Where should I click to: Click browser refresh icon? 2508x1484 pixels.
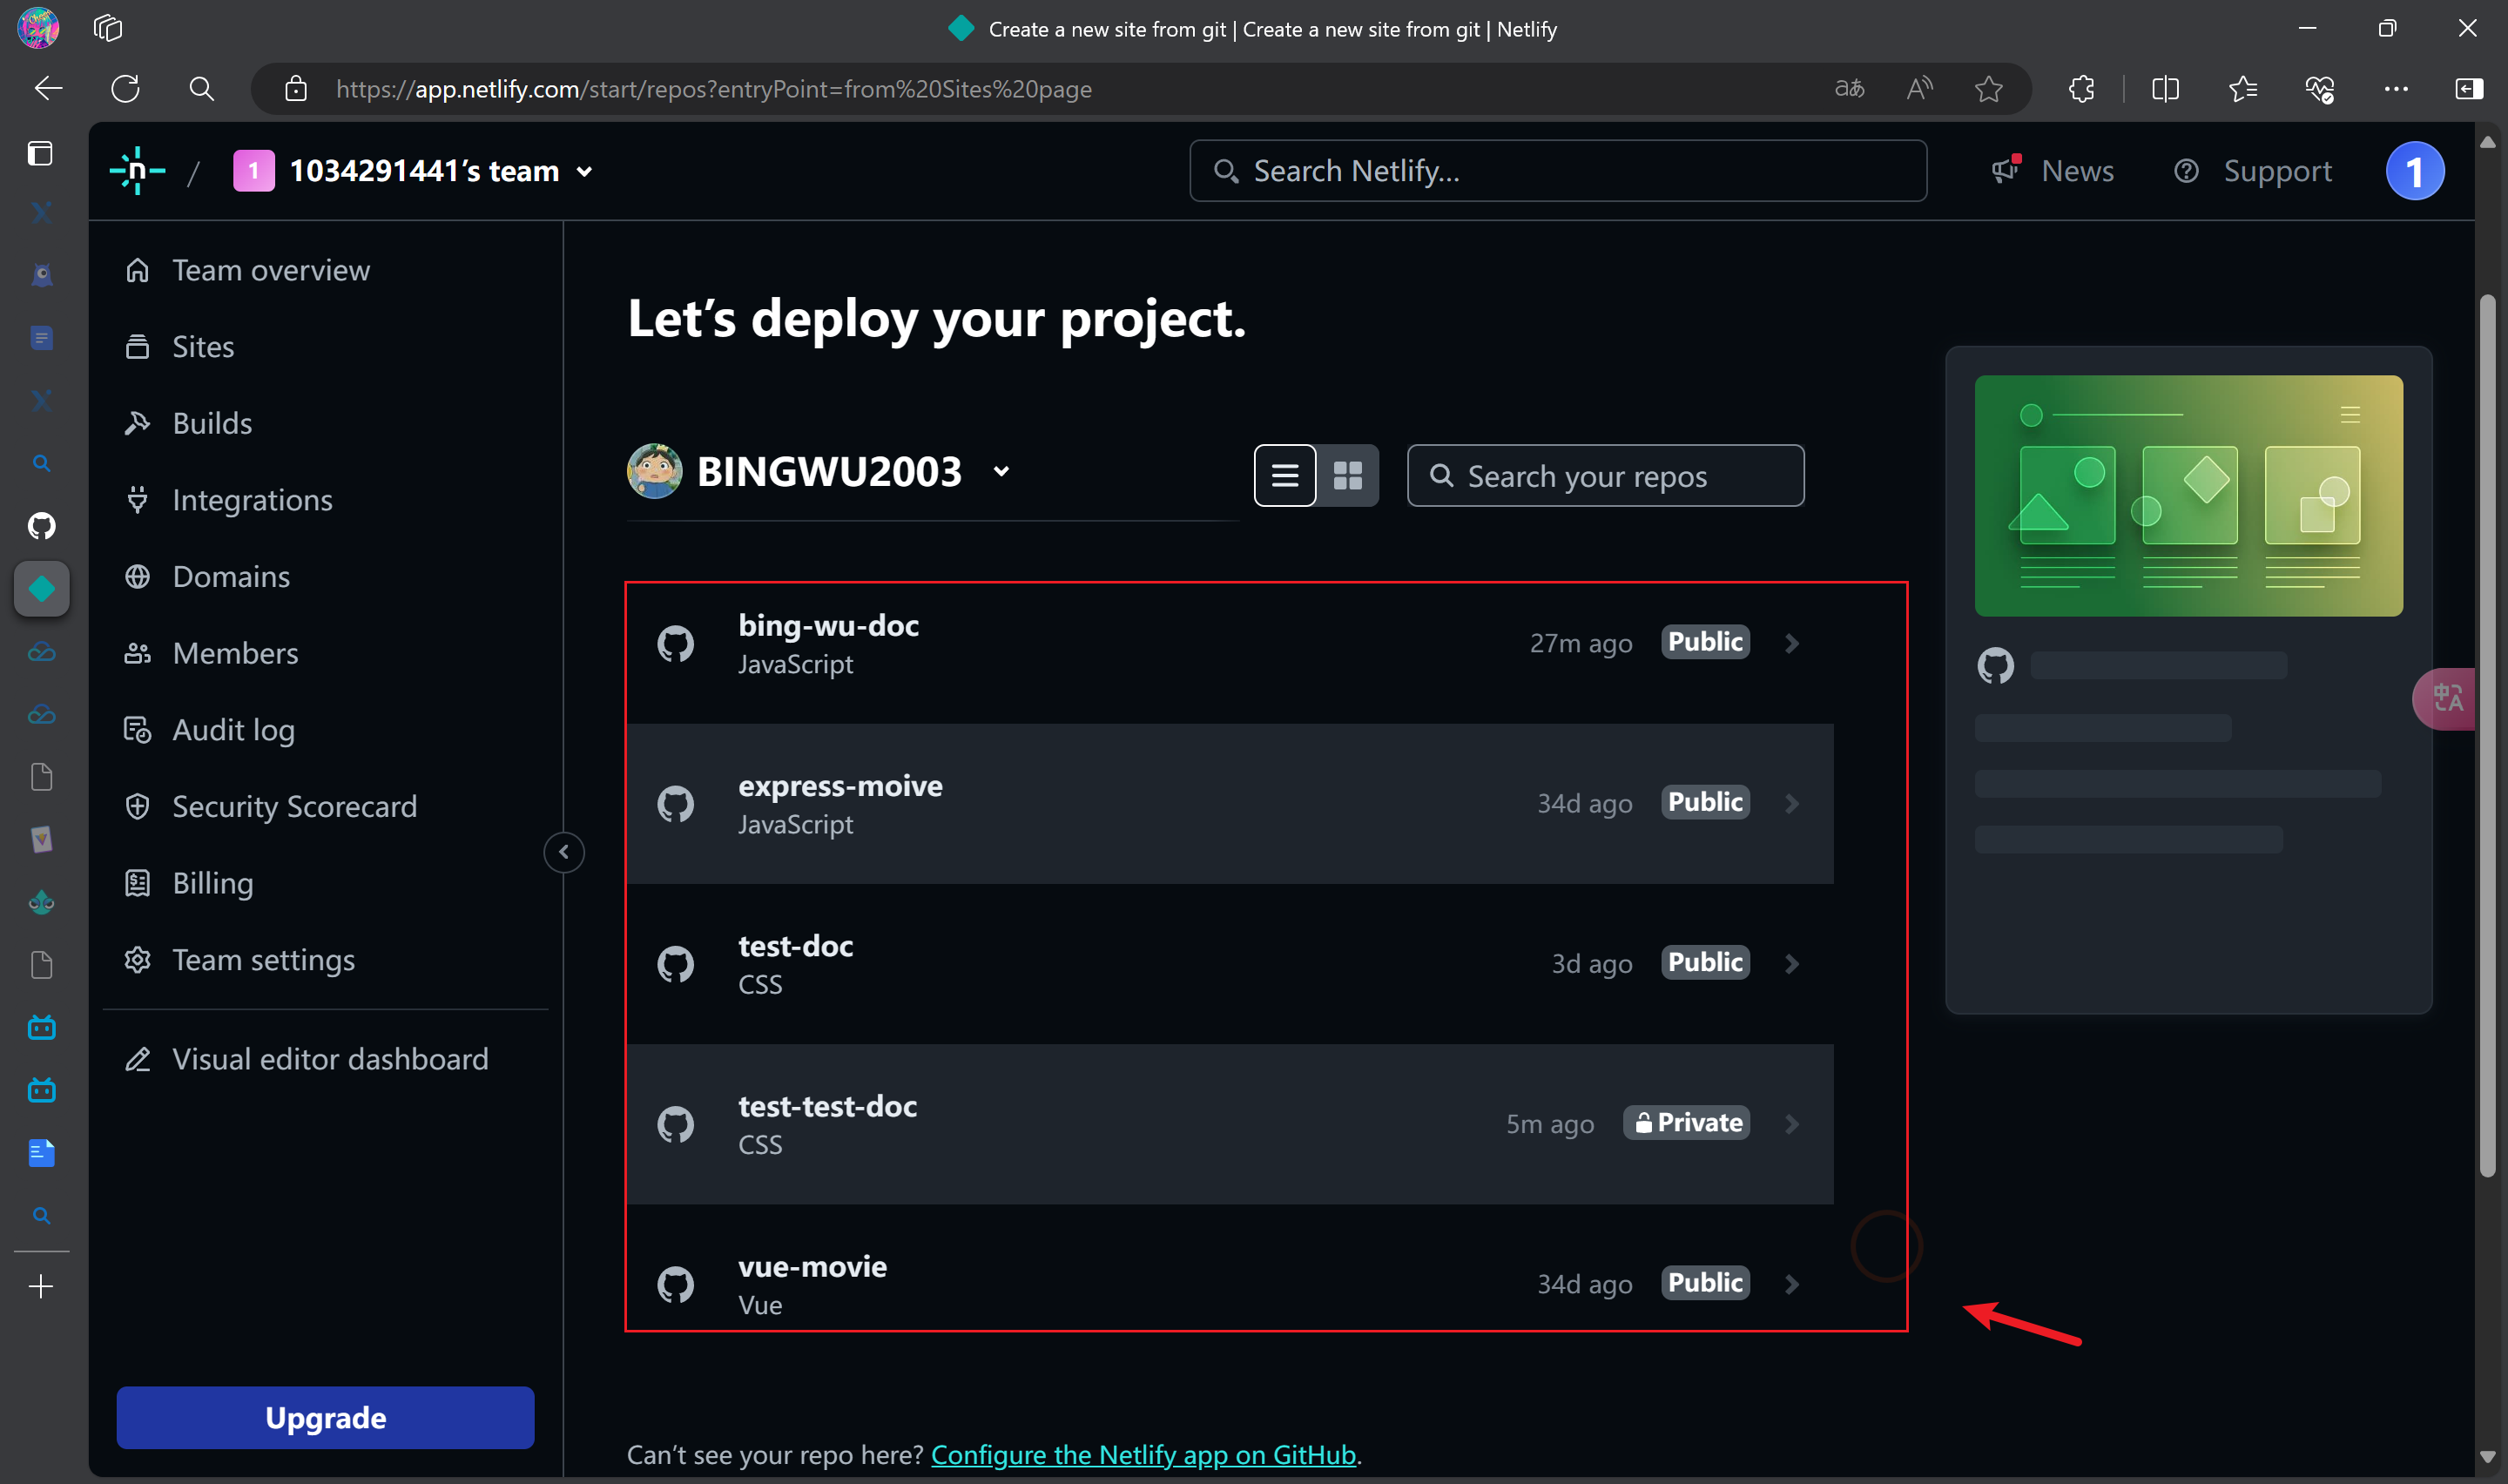(x=125, y=89)
